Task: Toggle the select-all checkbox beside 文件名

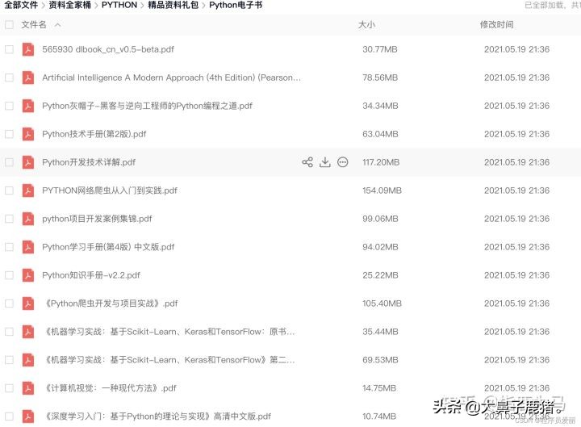Action: pyautogui.click(x=9, y=25)
